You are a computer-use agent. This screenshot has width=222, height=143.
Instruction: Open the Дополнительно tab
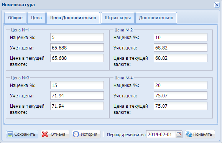pyautogui.click(x=156, y=18)
